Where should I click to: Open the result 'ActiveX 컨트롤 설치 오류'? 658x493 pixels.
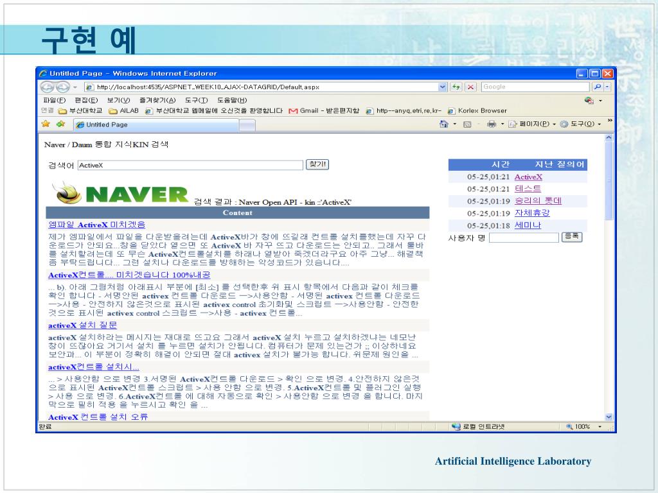[98, 417]
